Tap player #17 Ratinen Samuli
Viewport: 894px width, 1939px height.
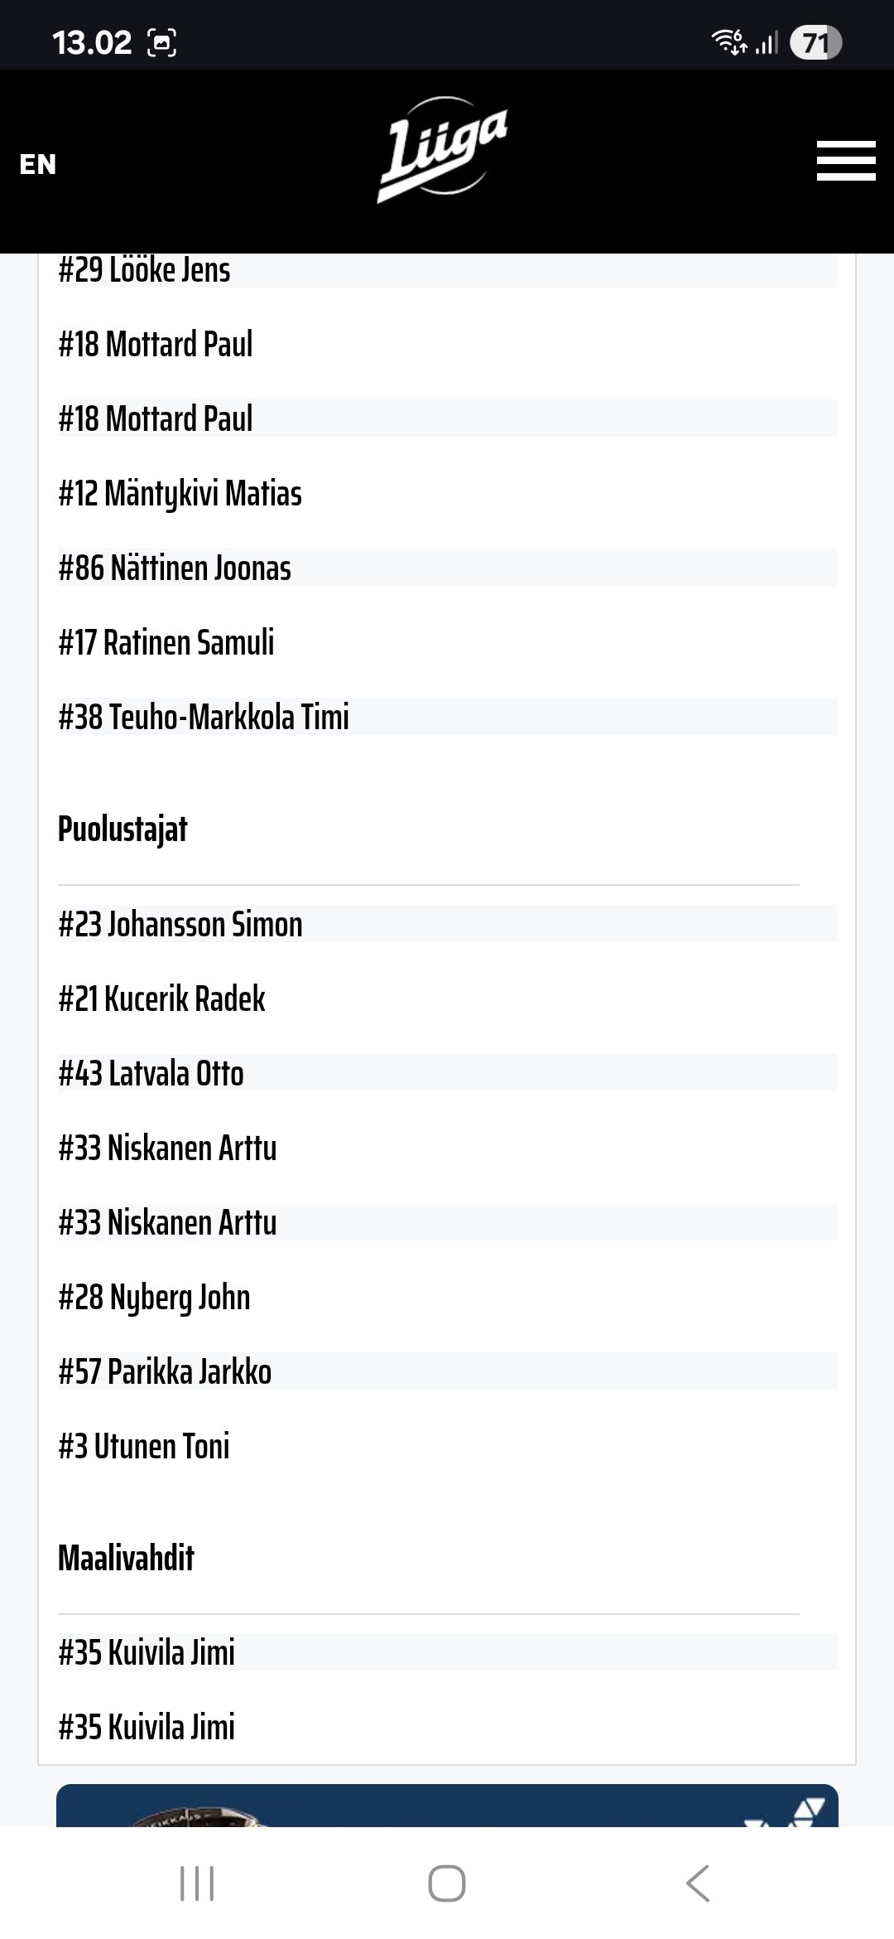point(166,643)
